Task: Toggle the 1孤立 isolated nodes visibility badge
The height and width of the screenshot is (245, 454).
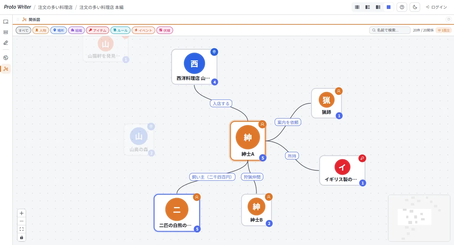Action: pyautogui.click(x=444, y=30)
